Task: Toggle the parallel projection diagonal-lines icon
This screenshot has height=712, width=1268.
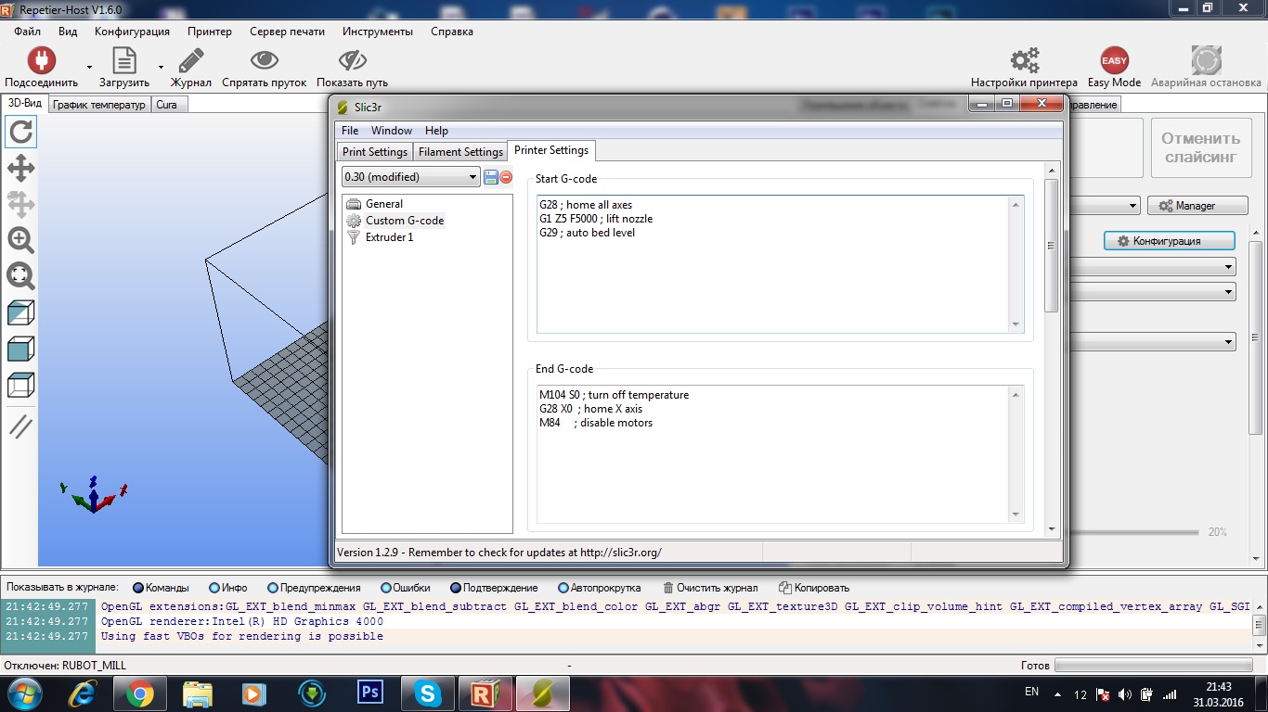Action: pyautogui.click(x=20, y=426)
